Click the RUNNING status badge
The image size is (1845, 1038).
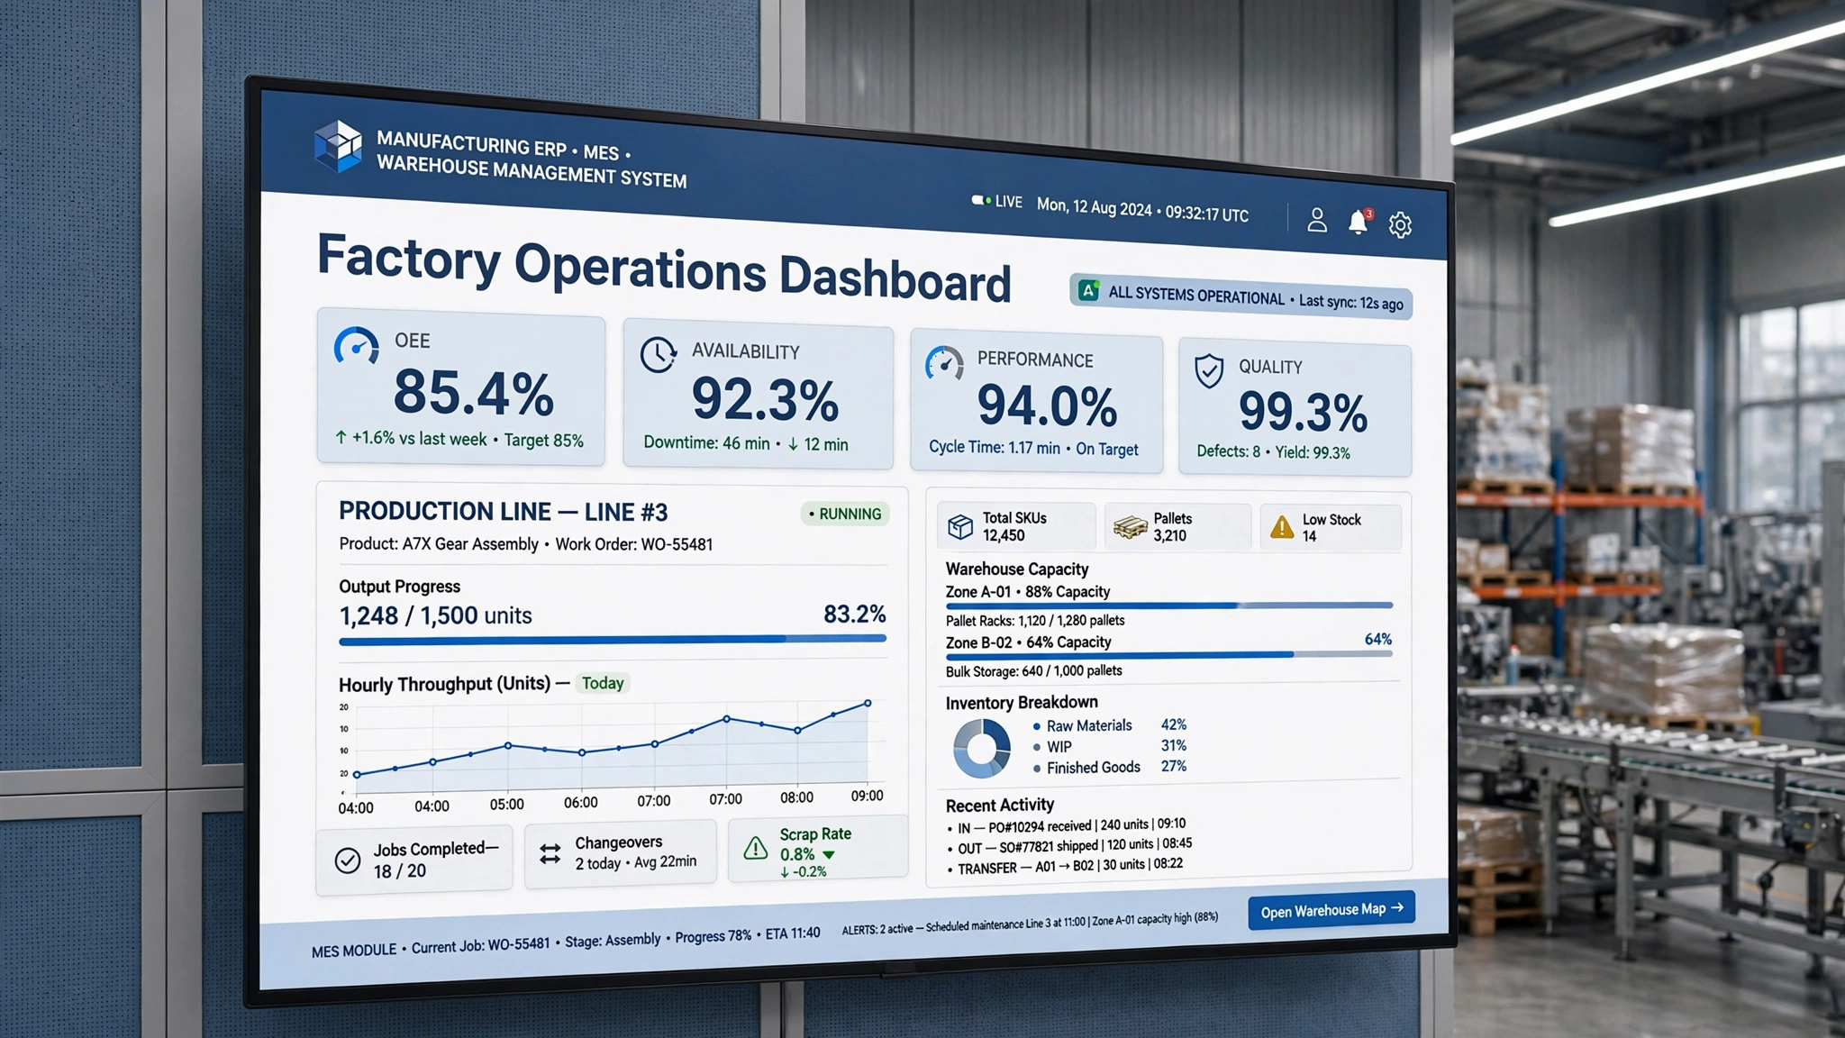[x=845, y=514]
